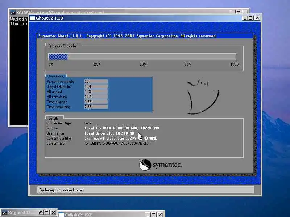Close the background cmd.exe startnet window
The height and width of the screenshot is (217, 290).
click(x=245, y=12)
